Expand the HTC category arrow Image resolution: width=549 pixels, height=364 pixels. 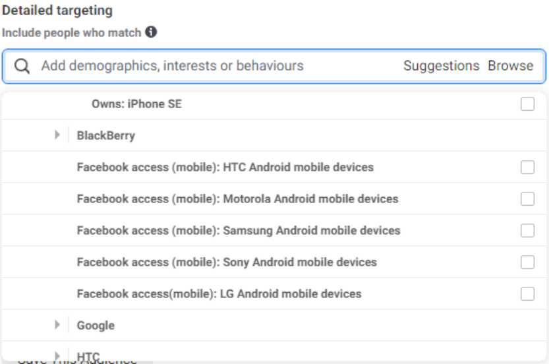tap(58, 356)
